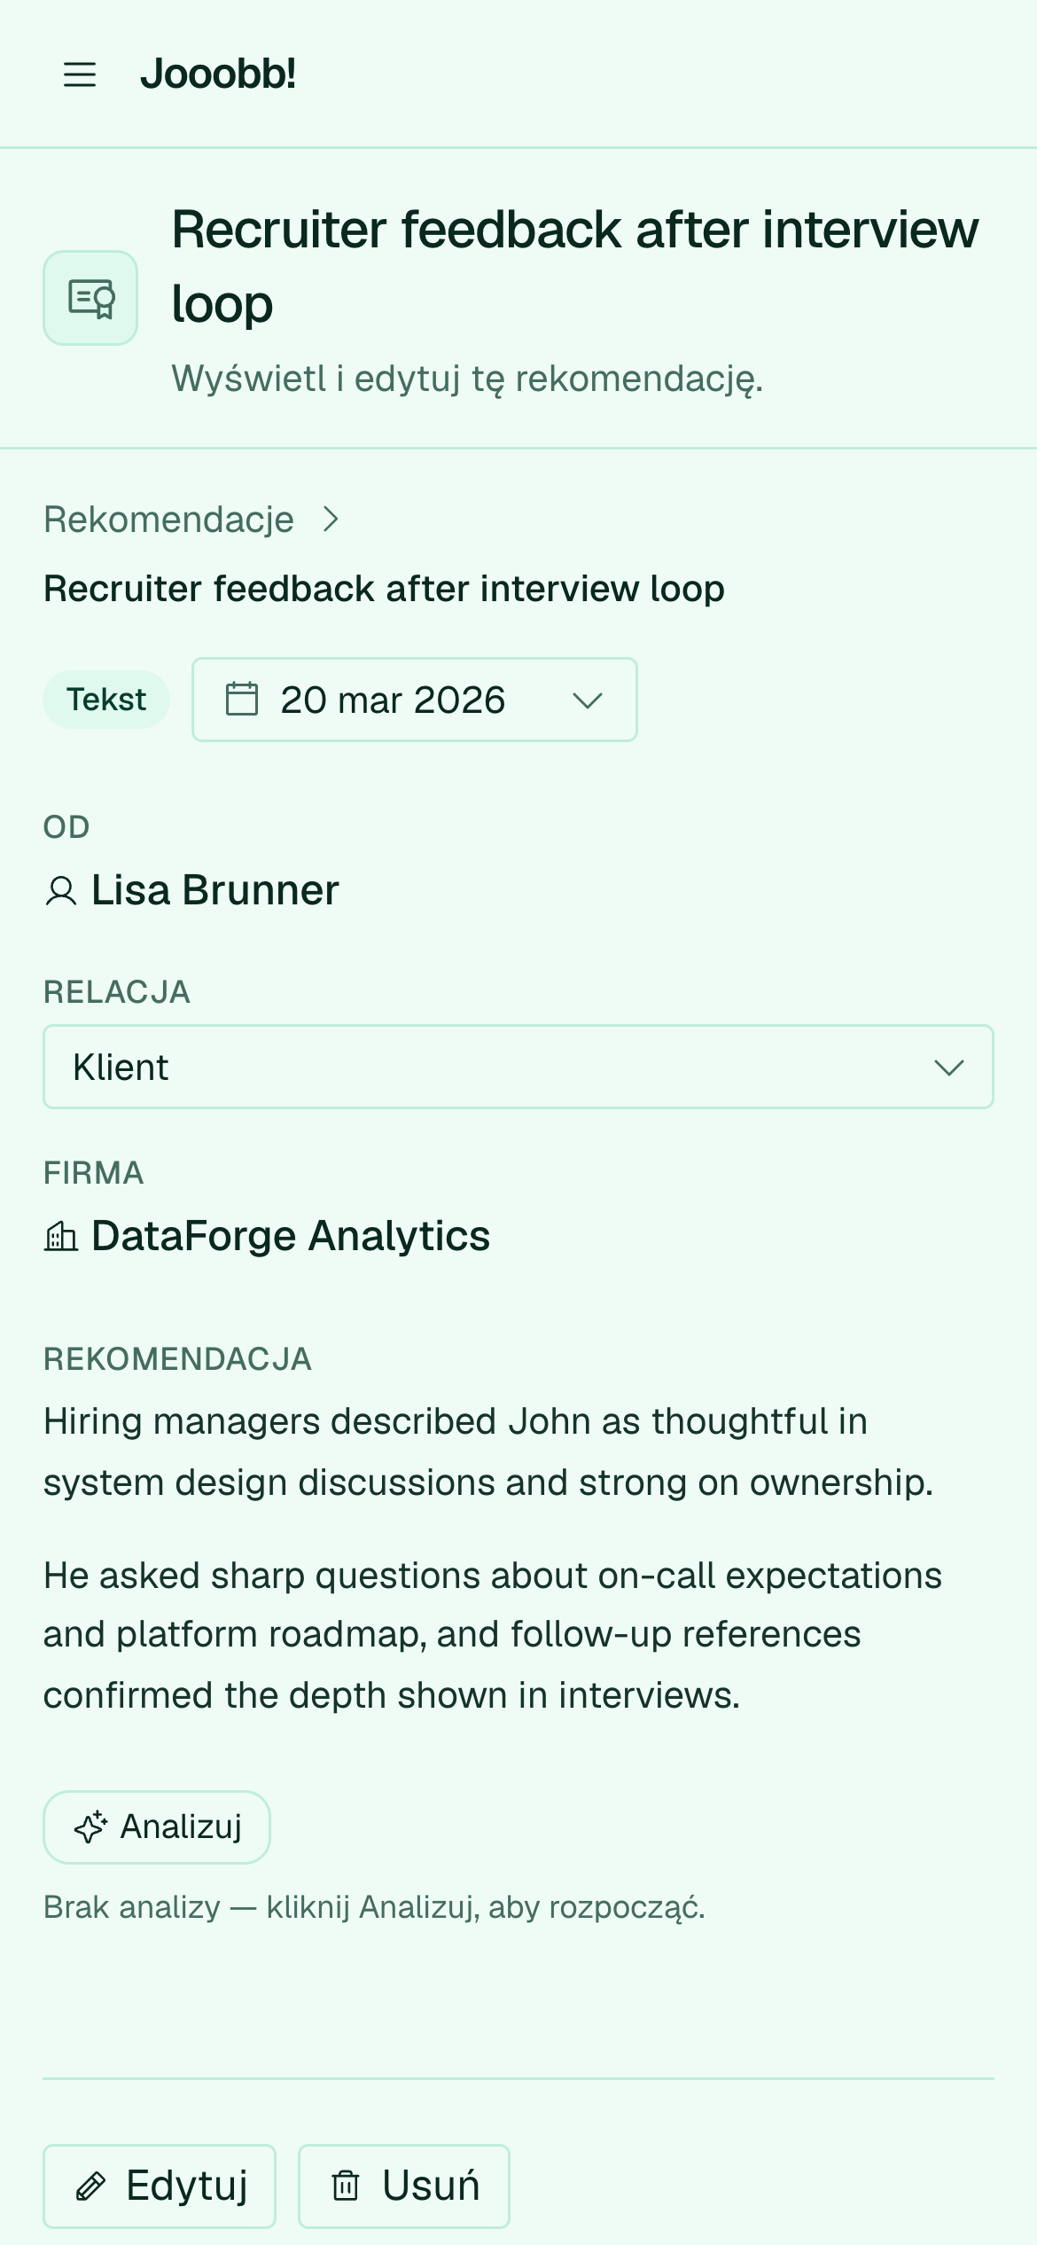
Task: Click the pencil icon on Edytuj
Action: [91, 2186]
